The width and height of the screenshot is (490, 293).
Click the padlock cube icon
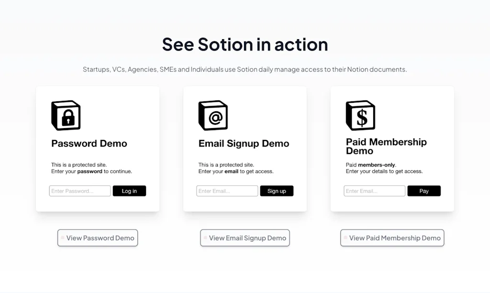point(66,115)
